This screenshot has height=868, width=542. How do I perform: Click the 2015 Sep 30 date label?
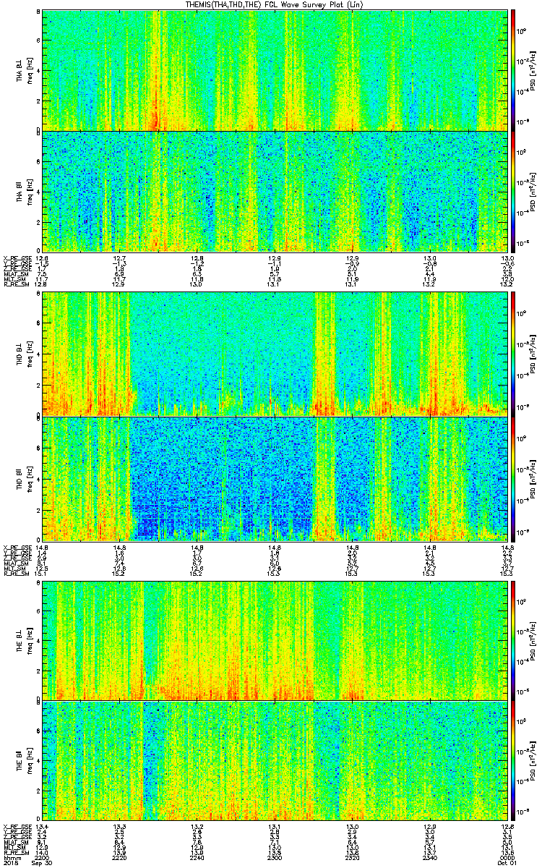click(x=27, y=863)
